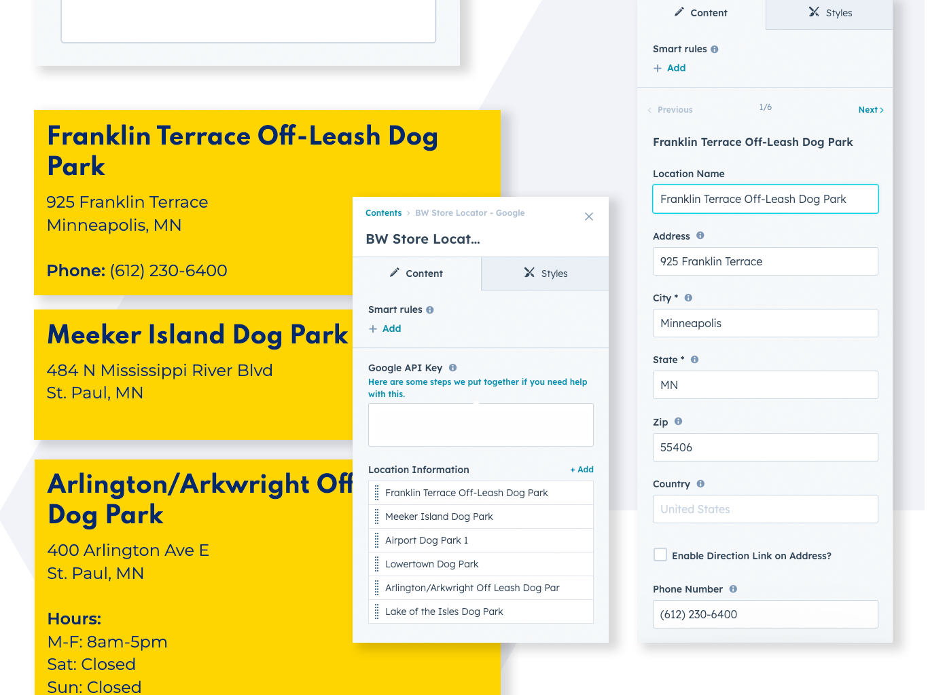
Task: Click the State info icon
Action: [694, 360]
